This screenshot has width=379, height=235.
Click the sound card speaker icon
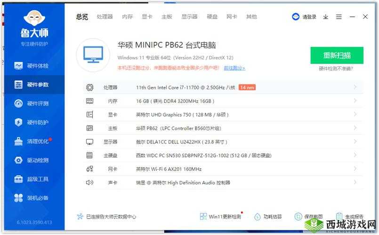coord(89,182)
